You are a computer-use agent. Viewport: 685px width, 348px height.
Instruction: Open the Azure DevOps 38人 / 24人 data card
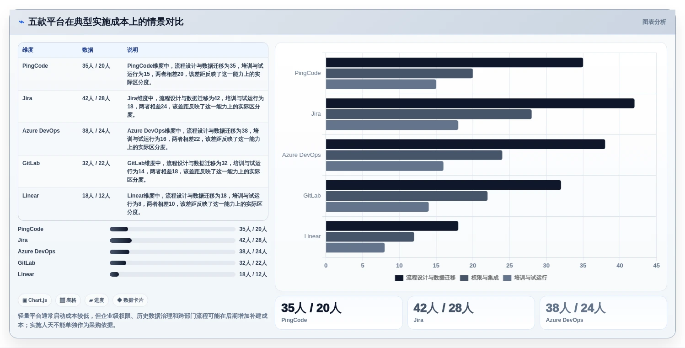(x=603, y=313)
